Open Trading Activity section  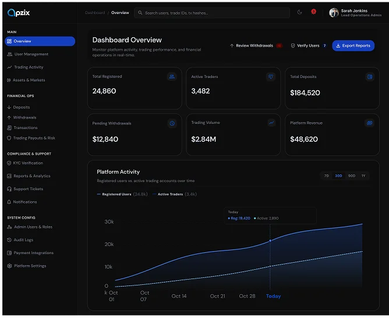(x=29, y=67)
